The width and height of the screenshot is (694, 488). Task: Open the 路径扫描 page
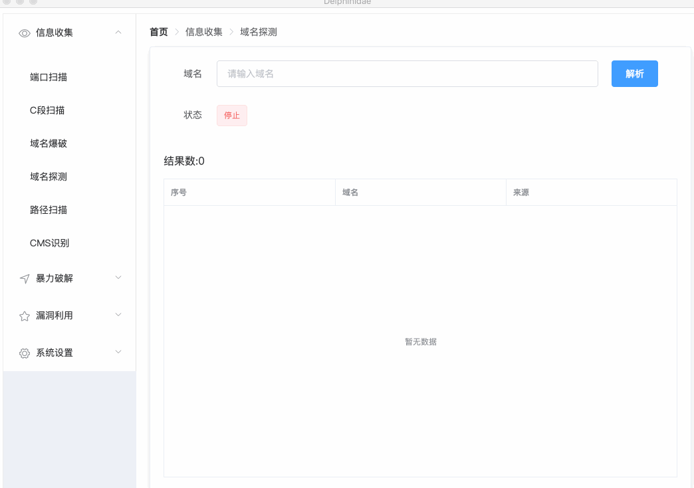[49, 210]
